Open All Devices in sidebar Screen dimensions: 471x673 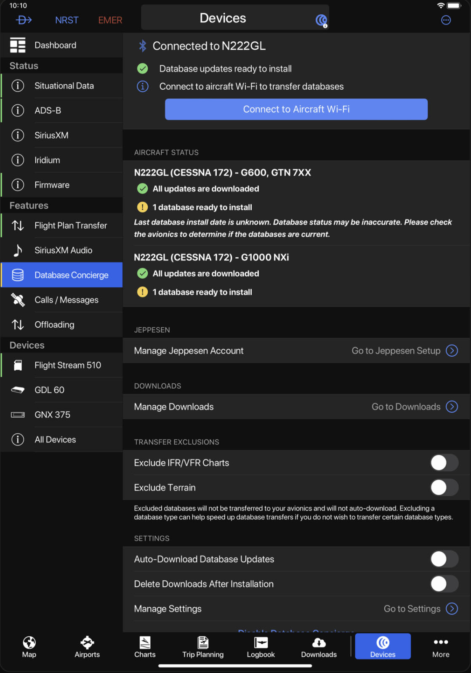pyautogui.click(x=61, y=440)
